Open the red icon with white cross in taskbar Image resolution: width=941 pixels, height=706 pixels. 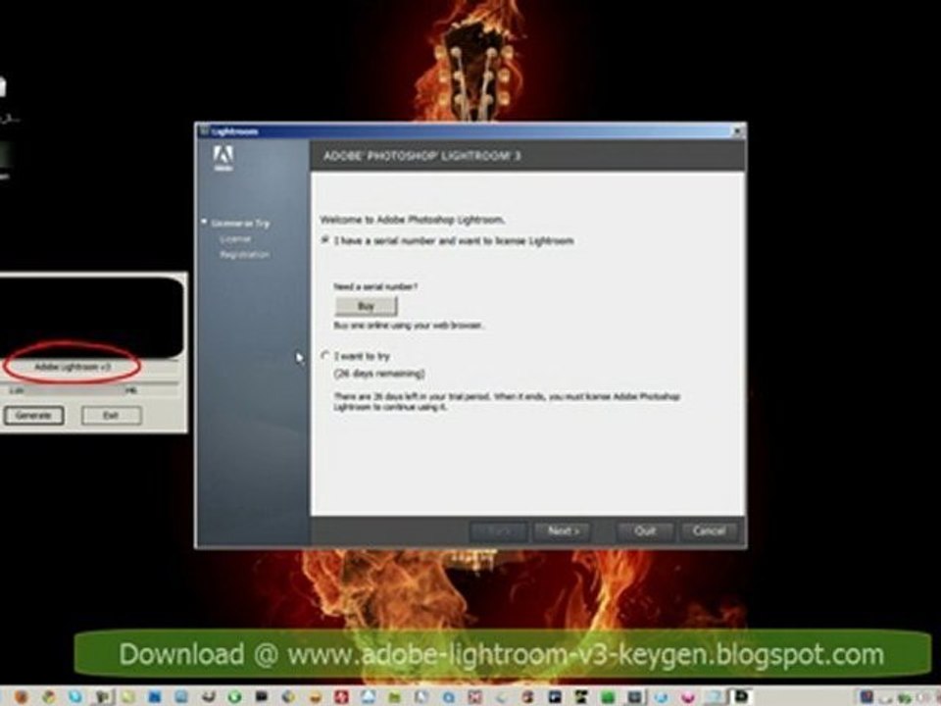pyautogui.click(x=341, y=696)
